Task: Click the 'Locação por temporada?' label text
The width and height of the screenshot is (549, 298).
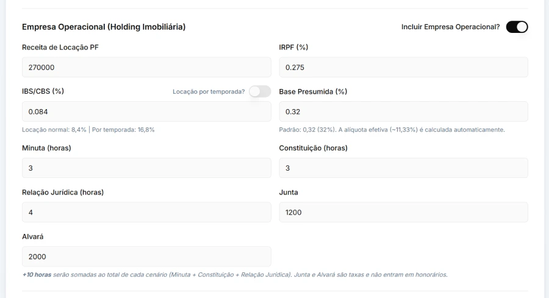Action: click(209, 92)
